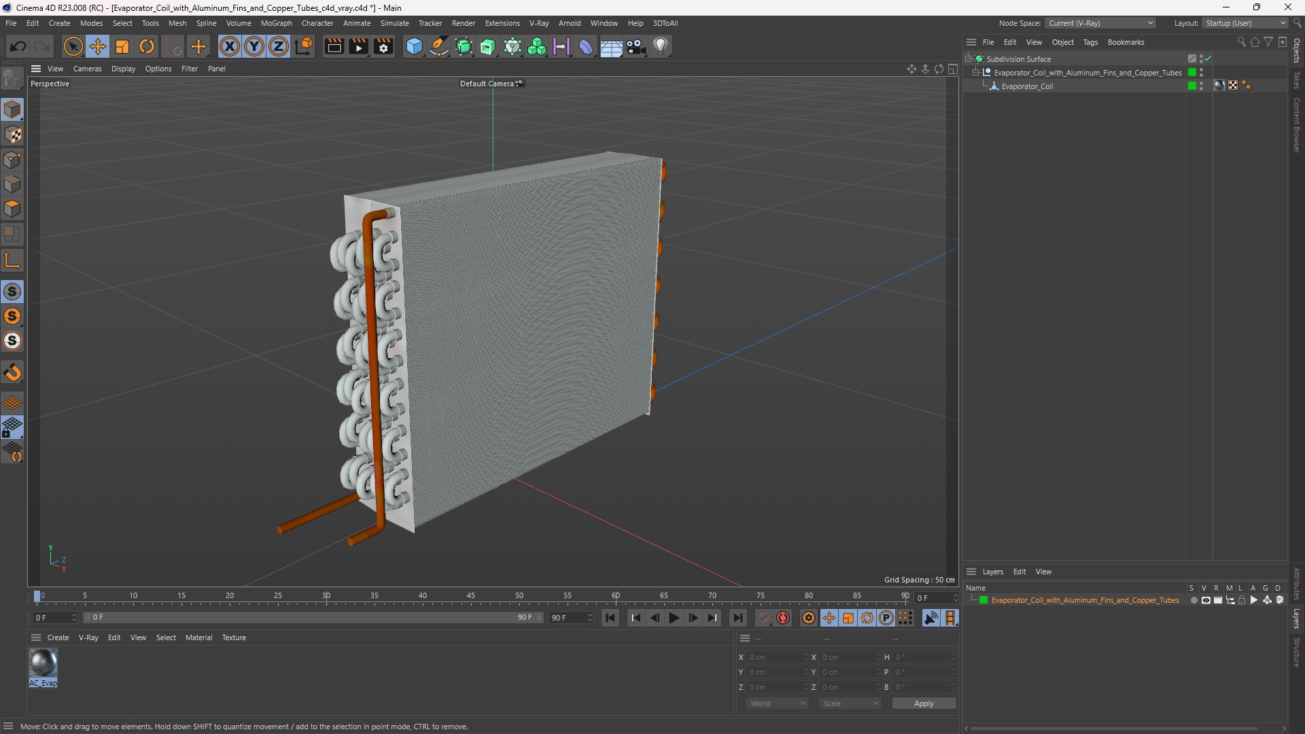The image size is (1305, 734).
Task: Click Go to Start of timeline
Action: pos(610,618)
